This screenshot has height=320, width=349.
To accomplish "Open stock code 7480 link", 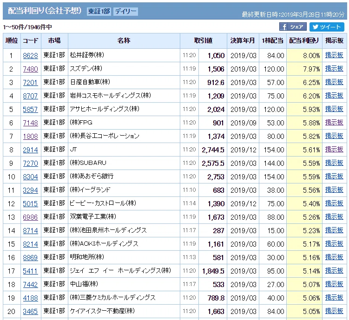I will [x=31, y=69].
